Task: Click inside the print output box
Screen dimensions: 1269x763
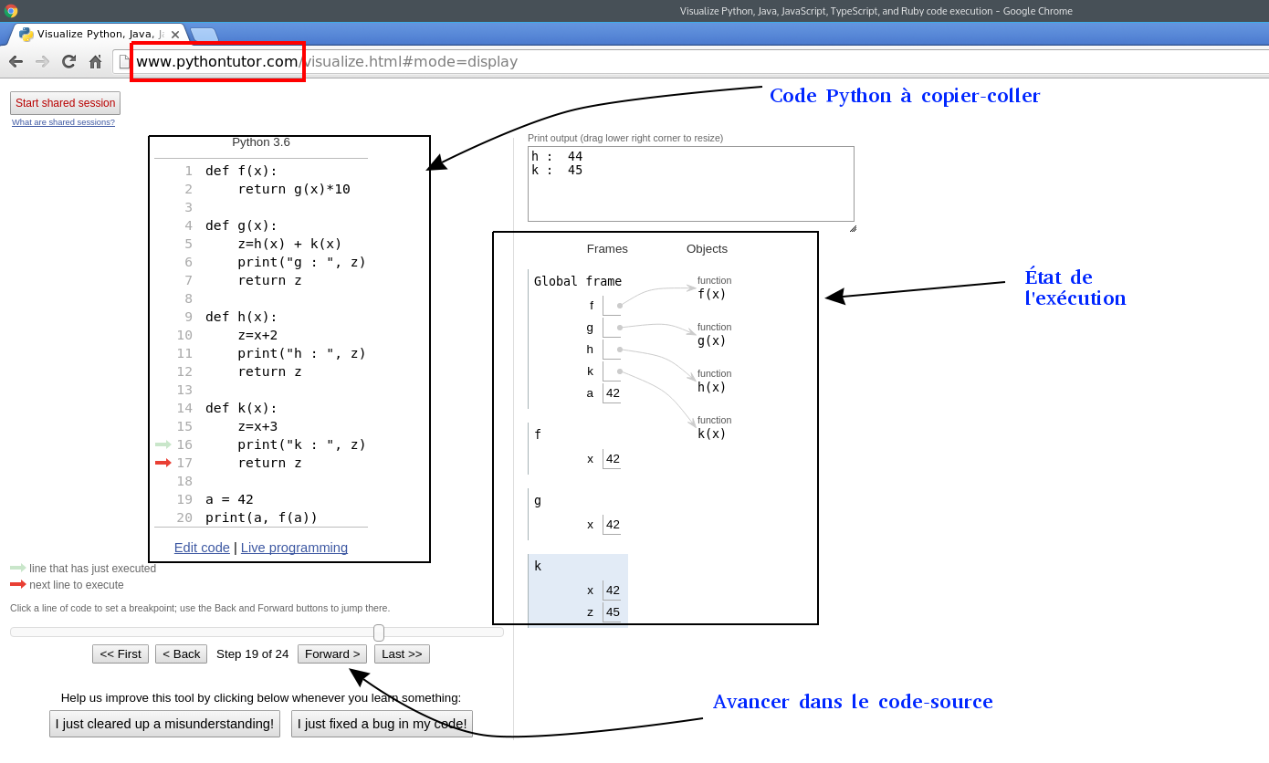Action: pos(691,183)
